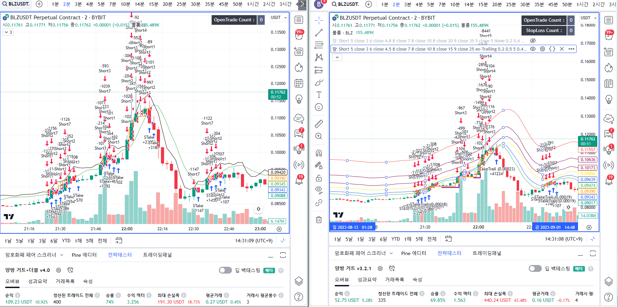
Task: Open go-to-date calendar icon on left chart
Action: [x=119, y=241]
